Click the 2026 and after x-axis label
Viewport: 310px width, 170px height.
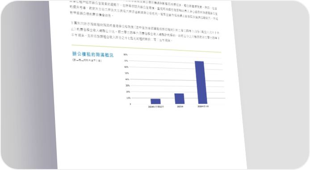click(x=203, y=106)
